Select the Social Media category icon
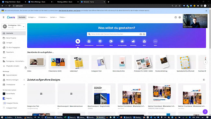The height and width of the screenshot is (119, 211). click(x=100, y=41)
